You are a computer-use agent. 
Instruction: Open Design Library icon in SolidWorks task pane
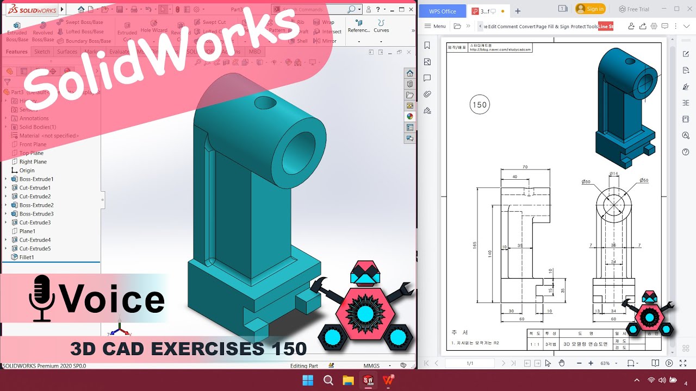410,84
